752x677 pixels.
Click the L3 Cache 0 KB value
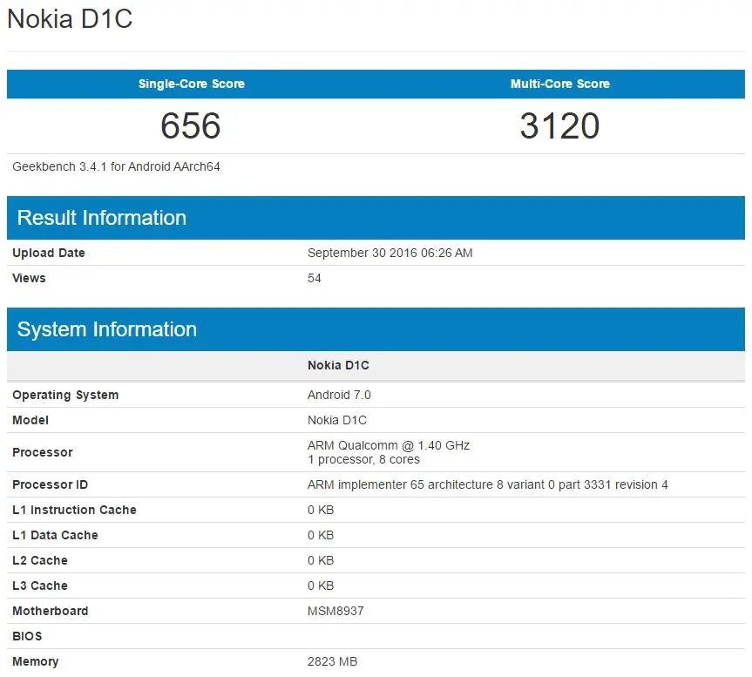[321, 586]
